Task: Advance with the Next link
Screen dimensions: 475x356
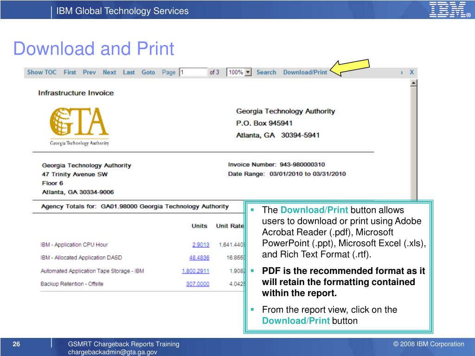Action: [x=109, y=72]
